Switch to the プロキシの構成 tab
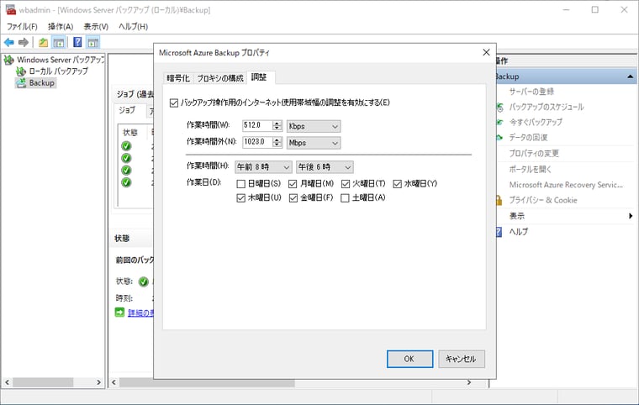The image size is (639, 405). (220, 78)
